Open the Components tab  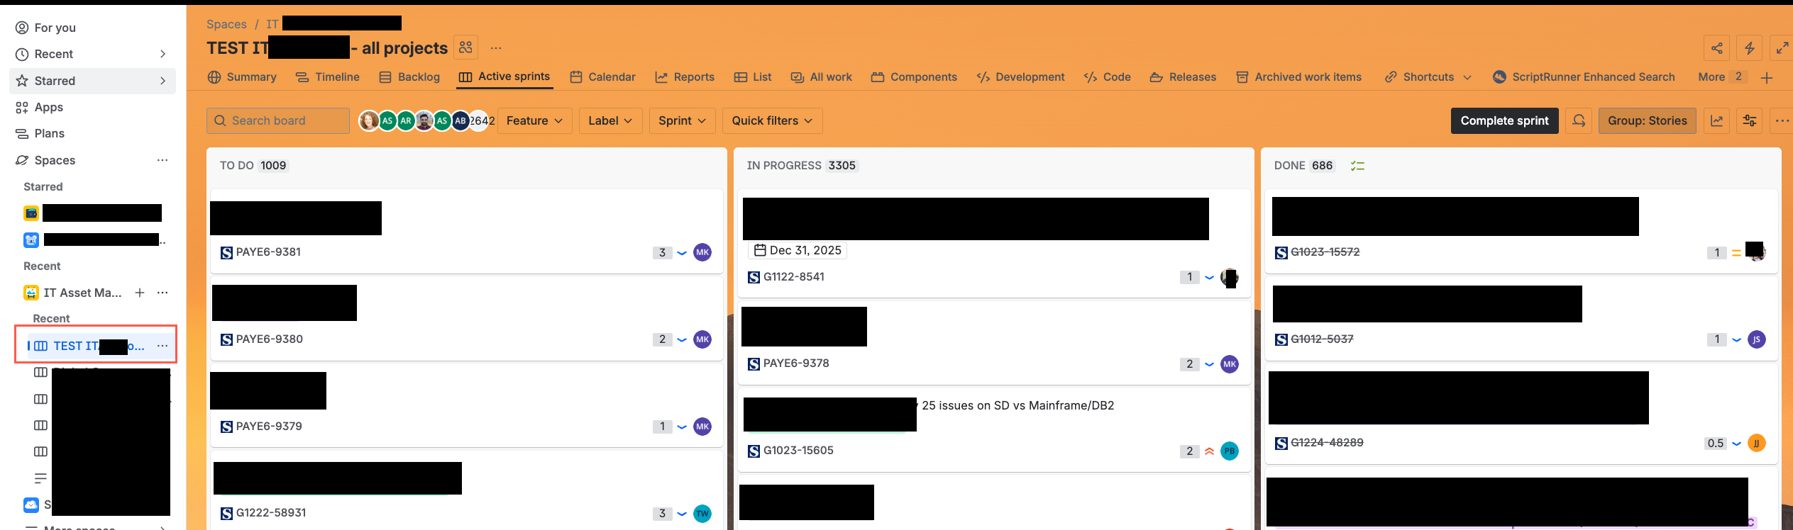pos(914,77)
